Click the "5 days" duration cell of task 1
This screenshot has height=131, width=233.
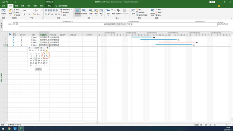tap(35, 37)
